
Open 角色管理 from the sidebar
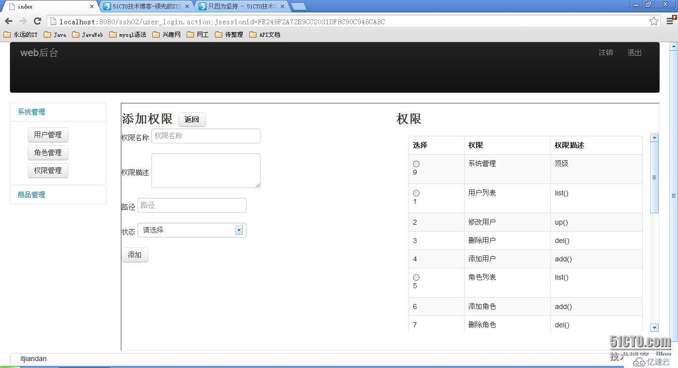tap(48, 153)
